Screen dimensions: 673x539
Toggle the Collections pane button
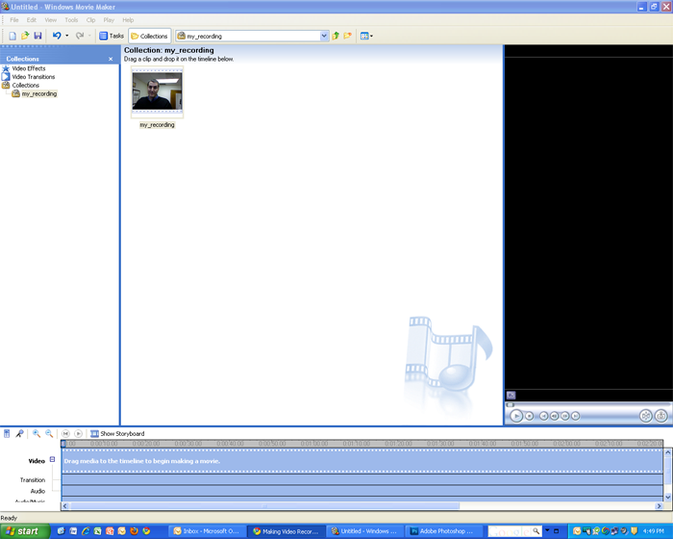(x=149, y=36)
